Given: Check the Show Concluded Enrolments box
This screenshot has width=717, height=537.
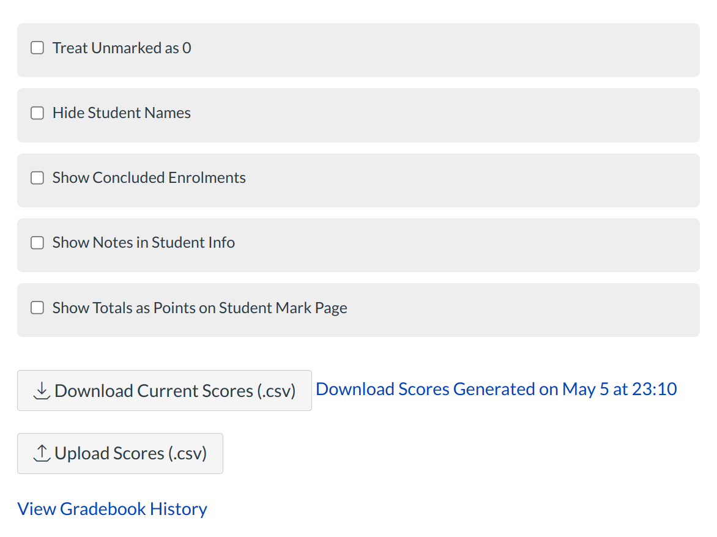Looking at the screenshot, I should (37, 178).
